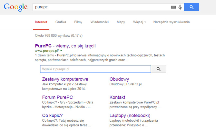This screenshot has height=132, width=216.
Task: Open the Zestawy komputerowe sitelink
Action: click(65, 79)
